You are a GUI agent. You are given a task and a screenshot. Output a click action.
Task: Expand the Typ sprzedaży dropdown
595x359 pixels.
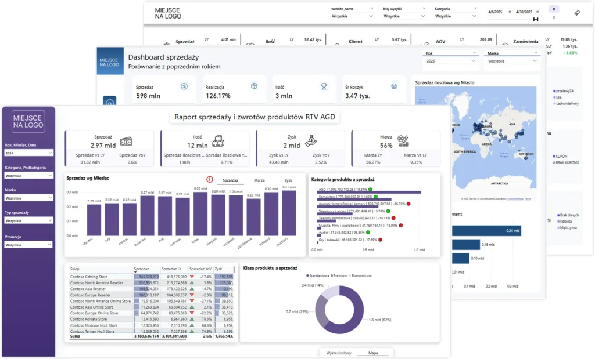click(x=29, y=220)
